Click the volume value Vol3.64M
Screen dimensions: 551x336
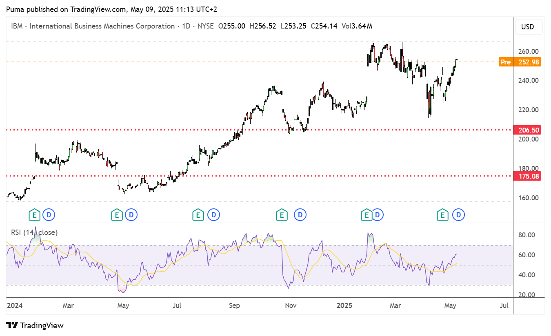(x=357, y=26)
